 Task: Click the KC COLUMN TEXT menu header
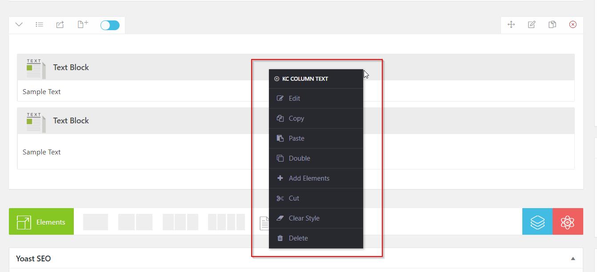pyautogui.click(x=316, y=79)
